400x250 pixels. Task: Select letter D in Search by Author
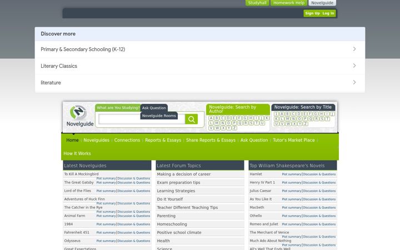[x=228, y=118]
